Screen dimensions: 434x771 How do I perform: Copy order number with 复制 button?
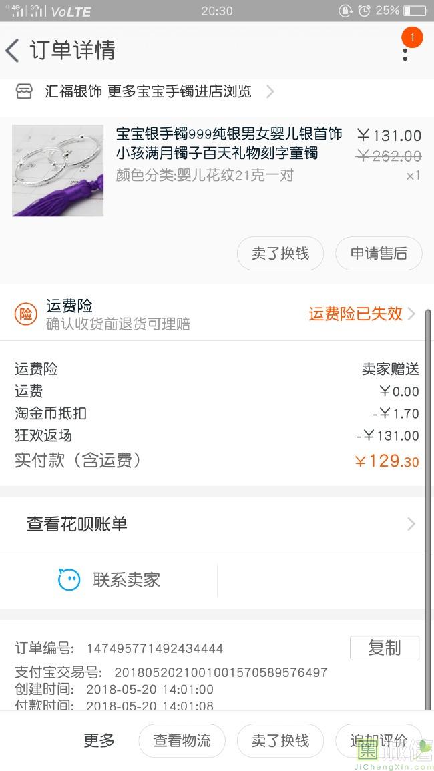click(x=384, y=648)
